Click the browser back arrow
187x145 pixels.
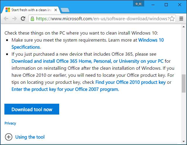pyautogui.click(x=6, y=18)
